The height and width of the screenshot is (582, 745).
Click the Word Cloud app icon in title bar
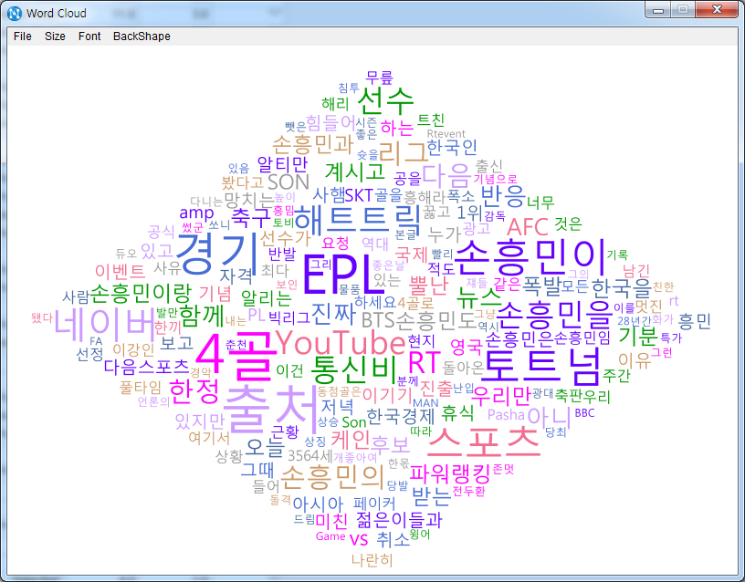tap(15, 13)
